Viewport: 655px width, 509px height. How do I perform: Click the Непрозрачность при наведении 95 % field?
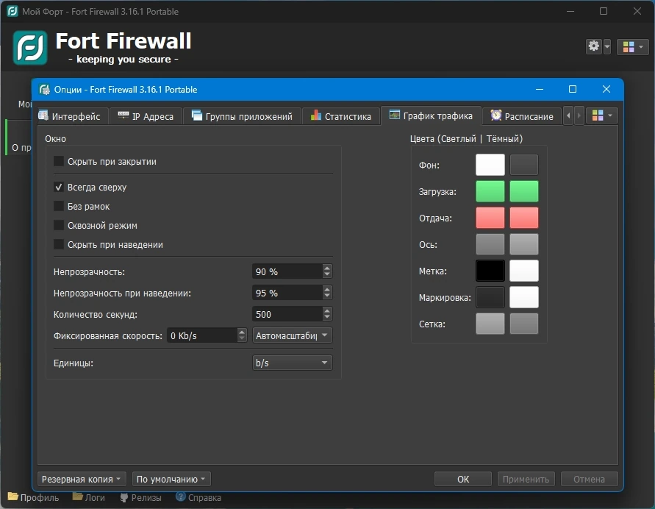coord(287,293)
